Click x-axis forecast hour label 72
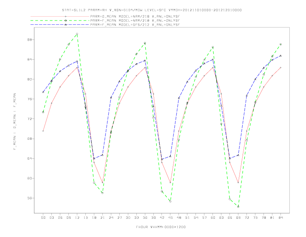 (x=247, y=218)
